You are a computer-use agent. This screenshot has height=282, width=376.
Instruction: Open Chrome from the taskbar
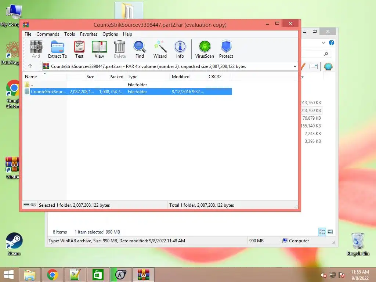pyautogui.click(x=52, y=275)
